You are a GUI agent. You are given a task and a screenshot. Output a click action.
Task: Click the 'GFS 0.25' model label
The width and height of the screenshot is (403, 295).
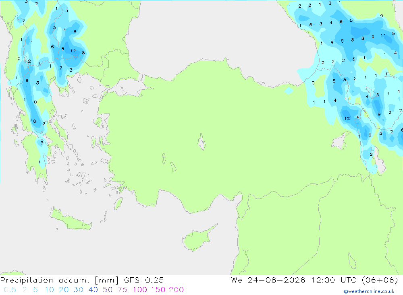[x=144, y=280]
